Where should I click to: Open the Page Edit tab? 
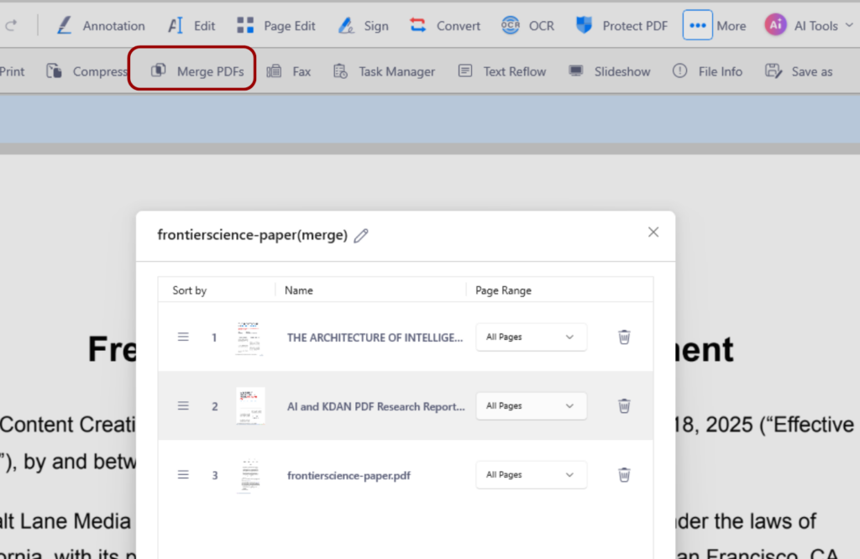click(275, 25)
